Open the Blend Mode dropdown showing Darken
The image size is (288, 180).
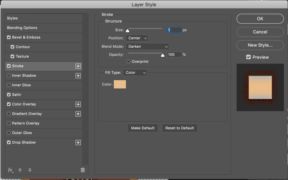[147, 46]
